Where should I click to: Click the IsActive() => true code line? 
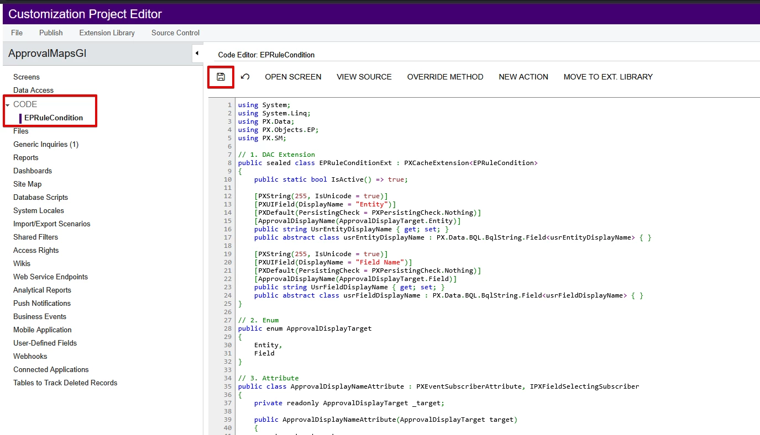[x=331, y=179]
